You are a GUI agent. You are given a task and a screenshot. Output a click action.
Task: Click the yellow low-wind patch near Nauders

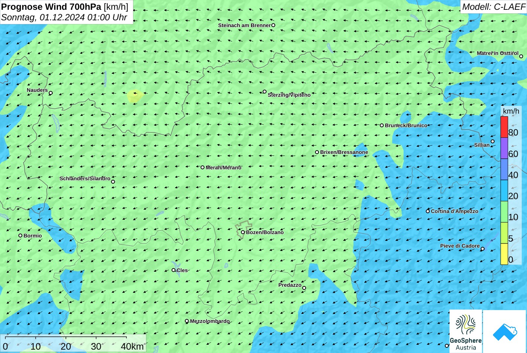tap(135, 96)
